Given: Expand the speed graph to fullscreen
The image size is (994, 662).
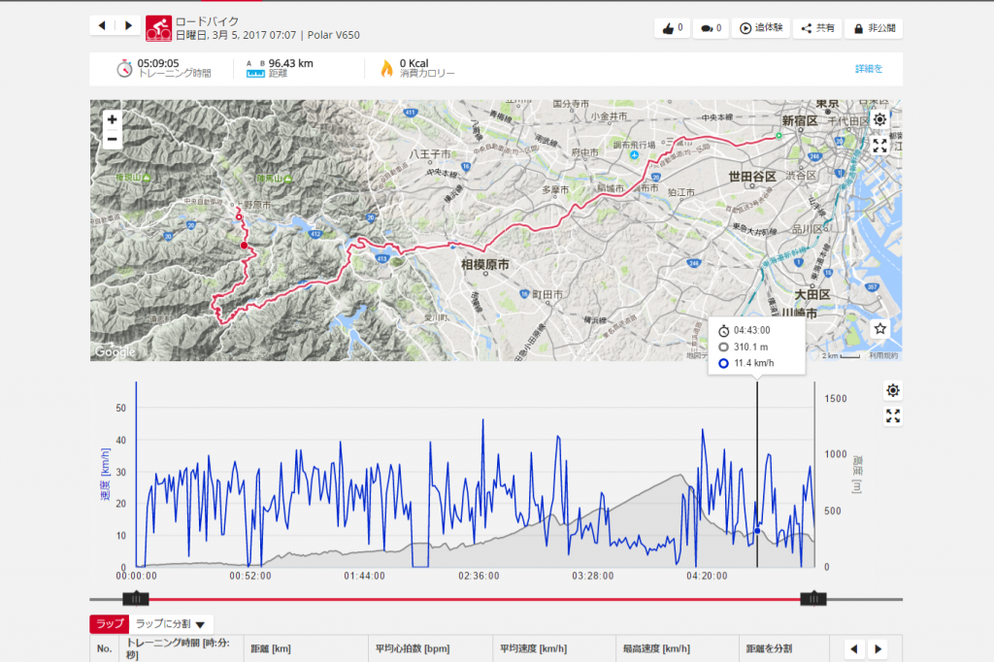Looking at the screenshot, I should (x=893, y=416).
